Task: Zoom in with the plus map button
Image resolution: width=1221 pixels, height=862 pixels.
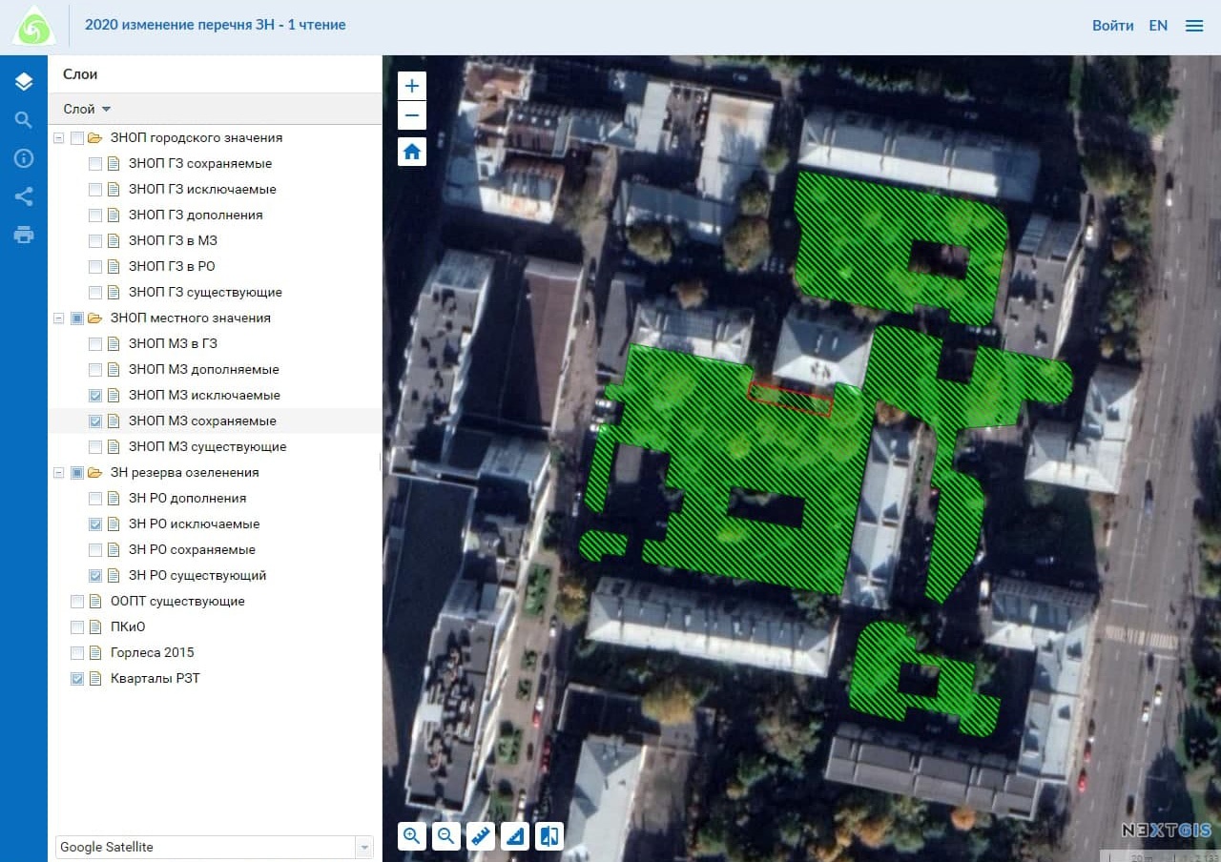Action: (412, 86)
